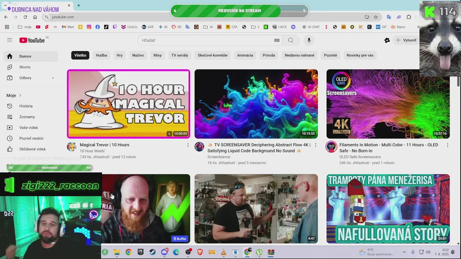Click the OLED Safe Screensavers channel avatar

pos(331,147)
